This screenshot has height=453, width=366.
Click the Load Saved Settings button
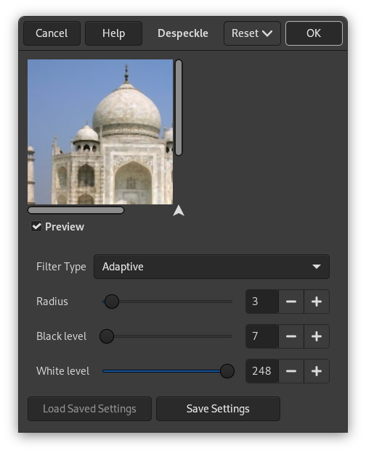point(89,409)
